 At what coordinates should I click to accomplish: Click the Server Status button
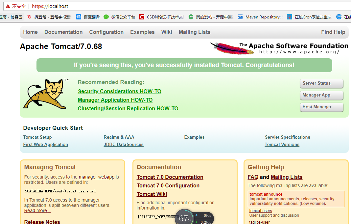(321, 83)
